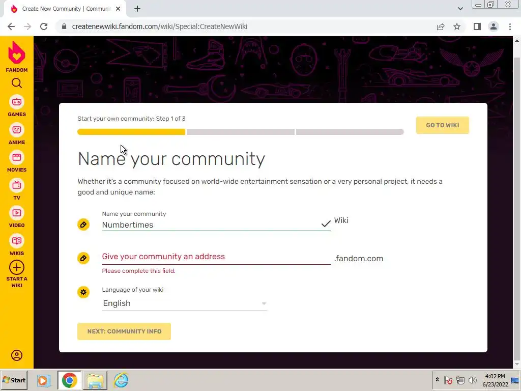Close the Create New Community tab

tap(118, 9)
